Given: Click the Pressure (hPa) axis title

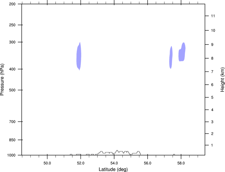Looking at the screenshot, I should click(2, 80).
